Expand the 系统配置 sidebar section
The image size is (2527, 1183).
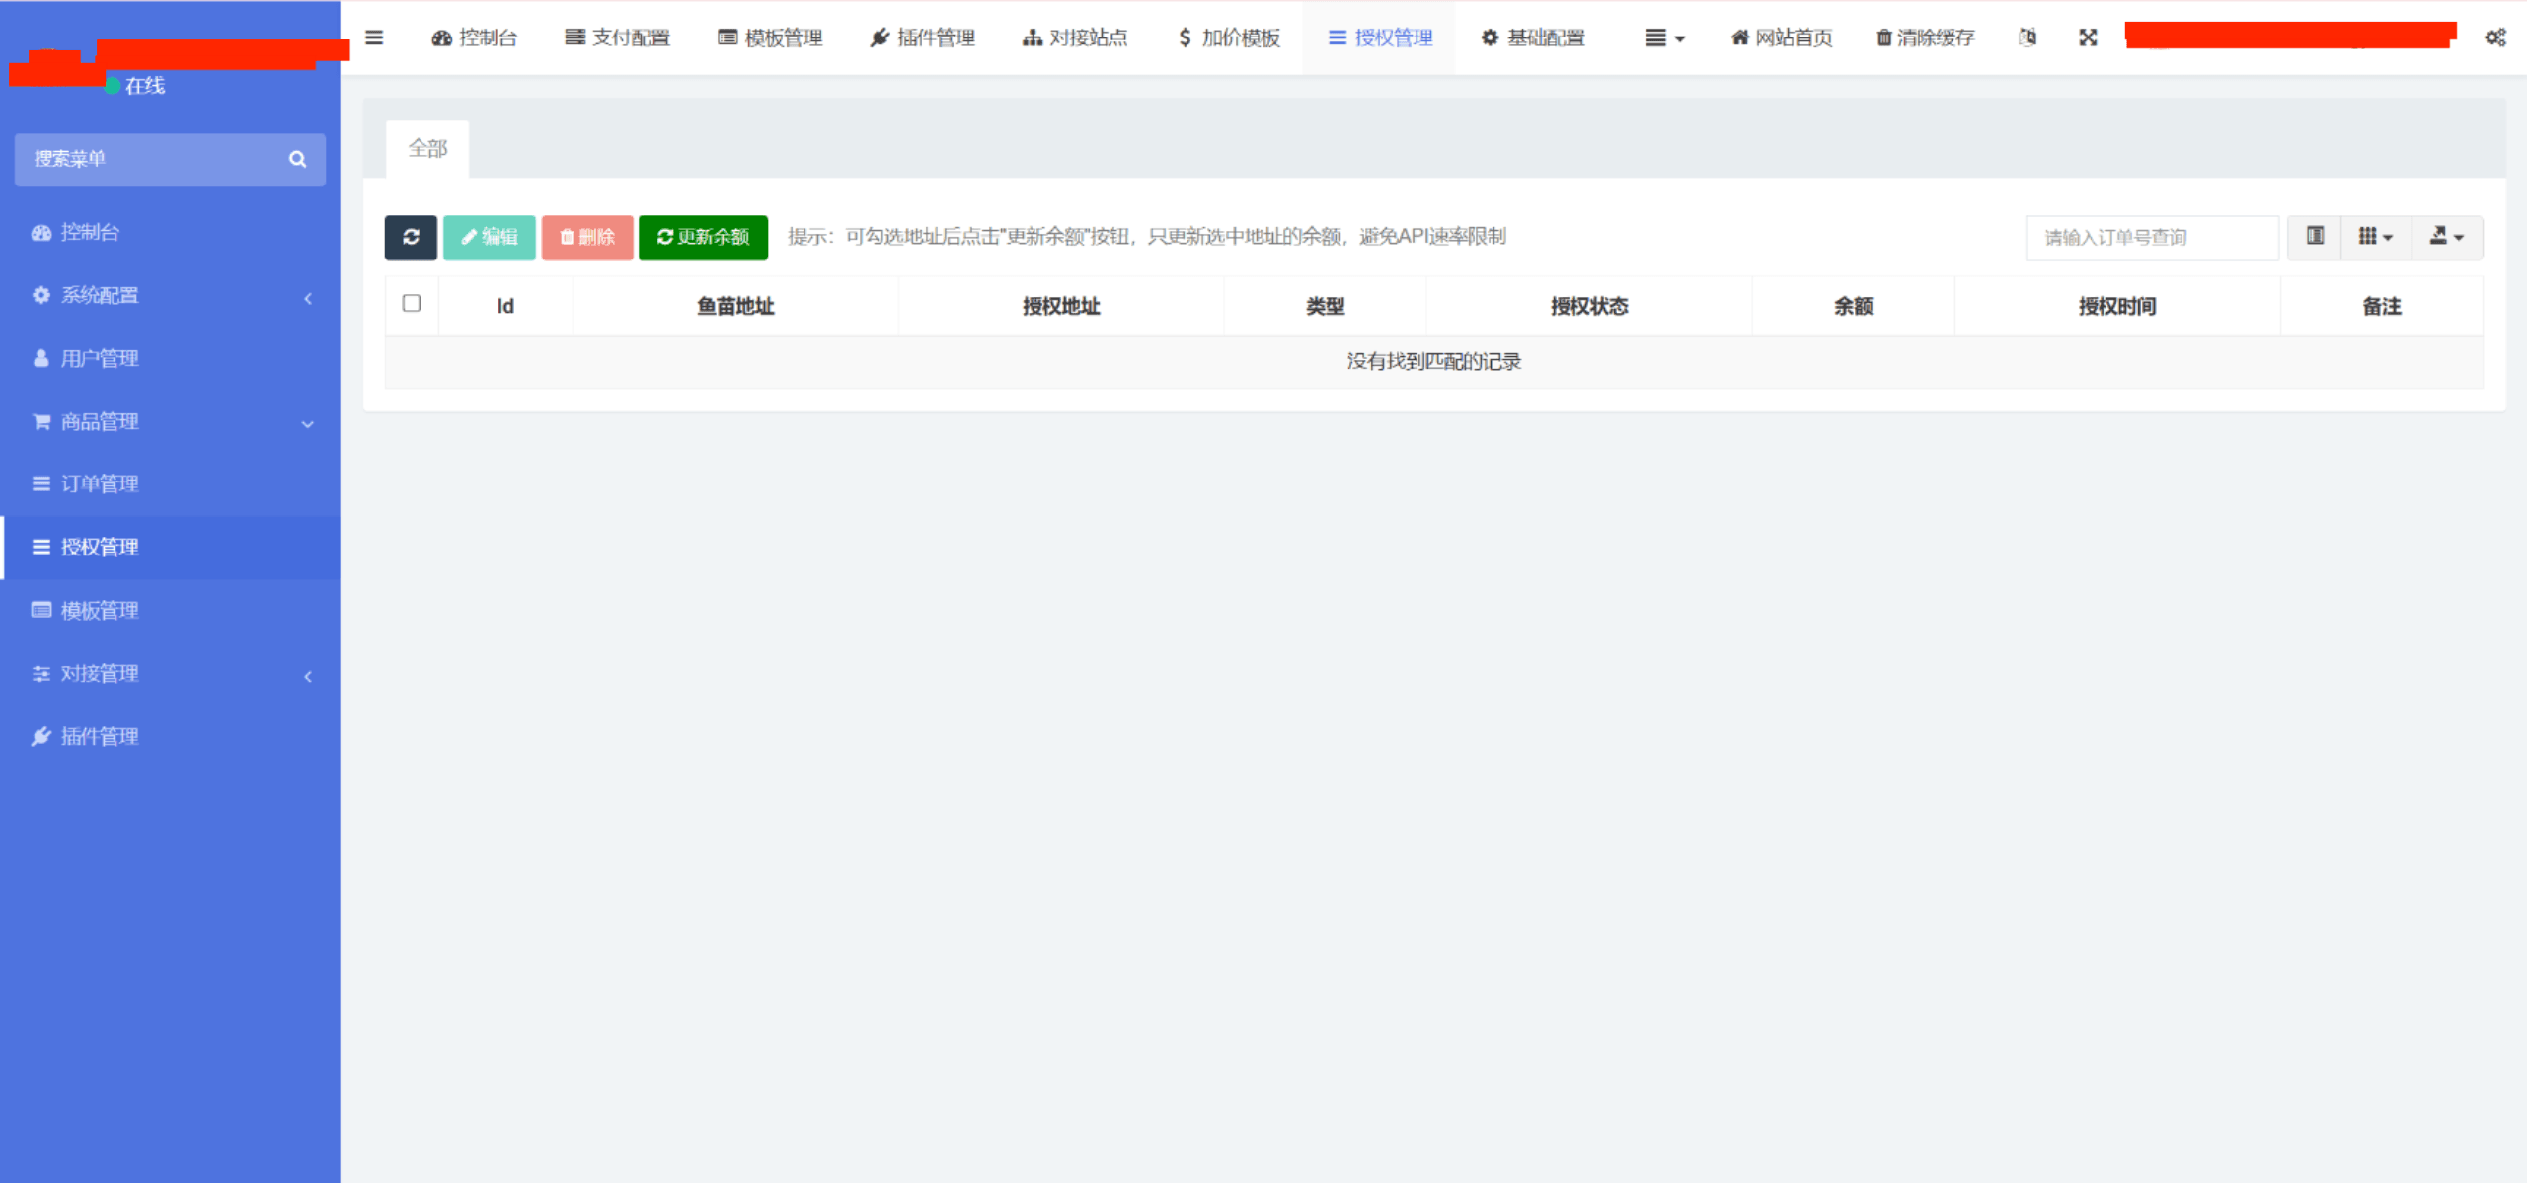[170, 295]
